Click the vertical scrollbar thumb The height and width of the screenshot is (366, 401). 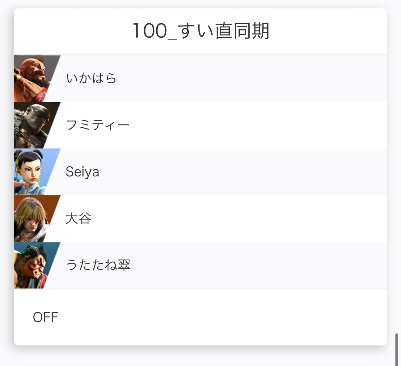coord(397,349)
